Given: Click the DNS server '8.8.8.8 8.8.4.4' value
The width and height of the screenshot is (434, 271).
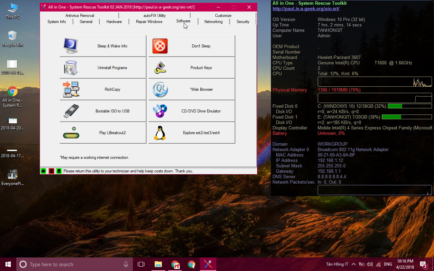Looking at the screenshot, I should pos(332,177).
